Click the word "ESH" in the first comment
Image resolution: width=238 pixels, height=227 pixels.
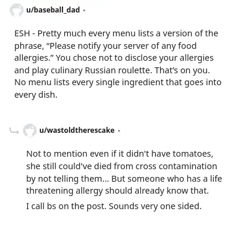pos(22,33)
